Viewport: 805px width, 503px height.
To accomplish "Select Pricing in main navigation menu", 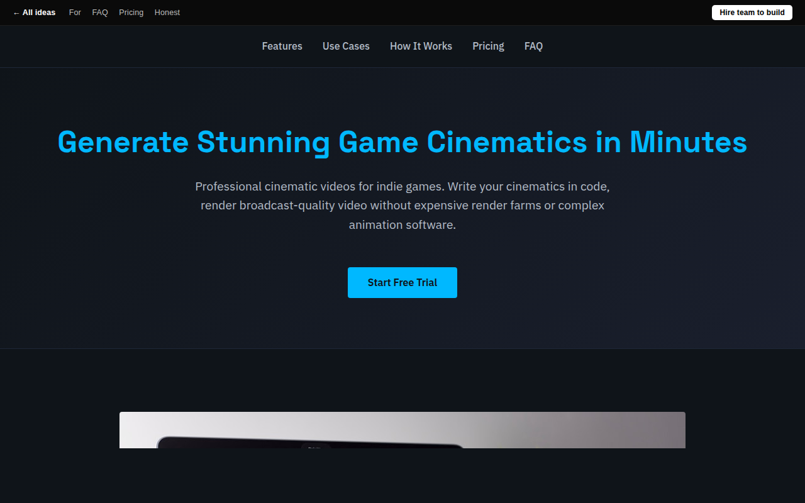I will pos(489,46).
